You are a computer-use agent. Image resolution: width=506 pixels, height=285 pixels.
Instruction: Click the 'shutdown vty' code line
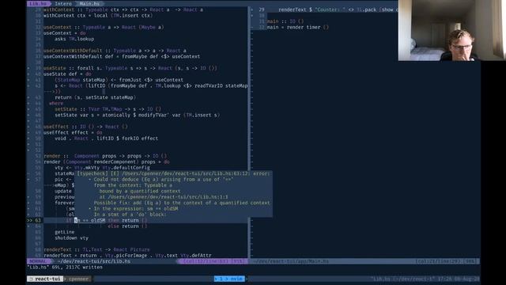71,237
